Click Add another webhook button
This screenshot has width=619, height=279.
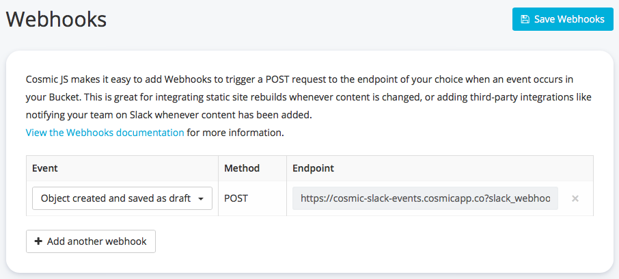tap(91, 241)
